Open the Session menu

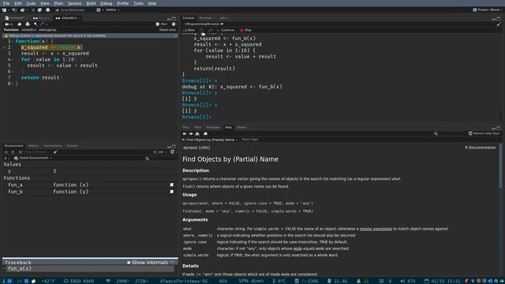(x=75, y=3)
